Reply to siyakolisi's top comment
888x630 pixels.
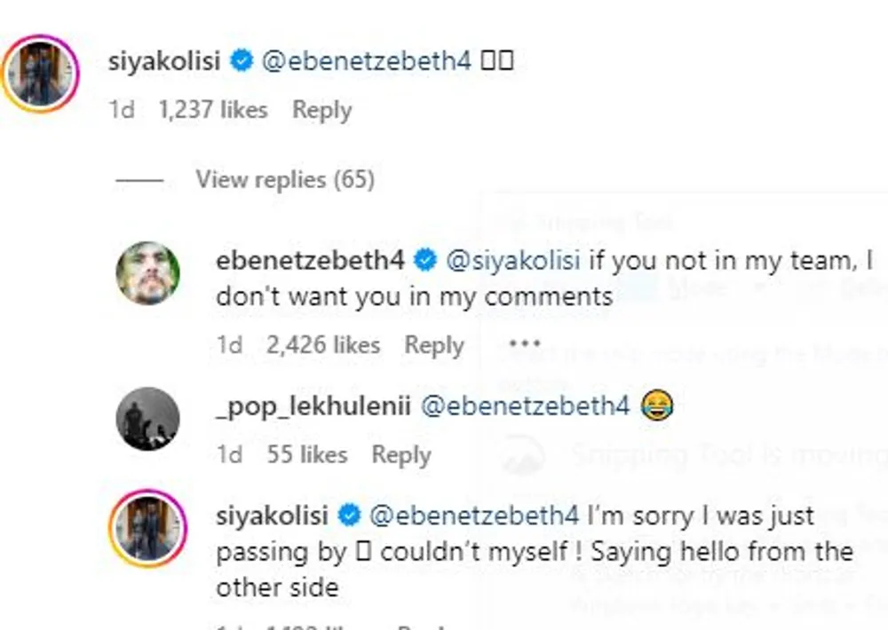(321, 110)
